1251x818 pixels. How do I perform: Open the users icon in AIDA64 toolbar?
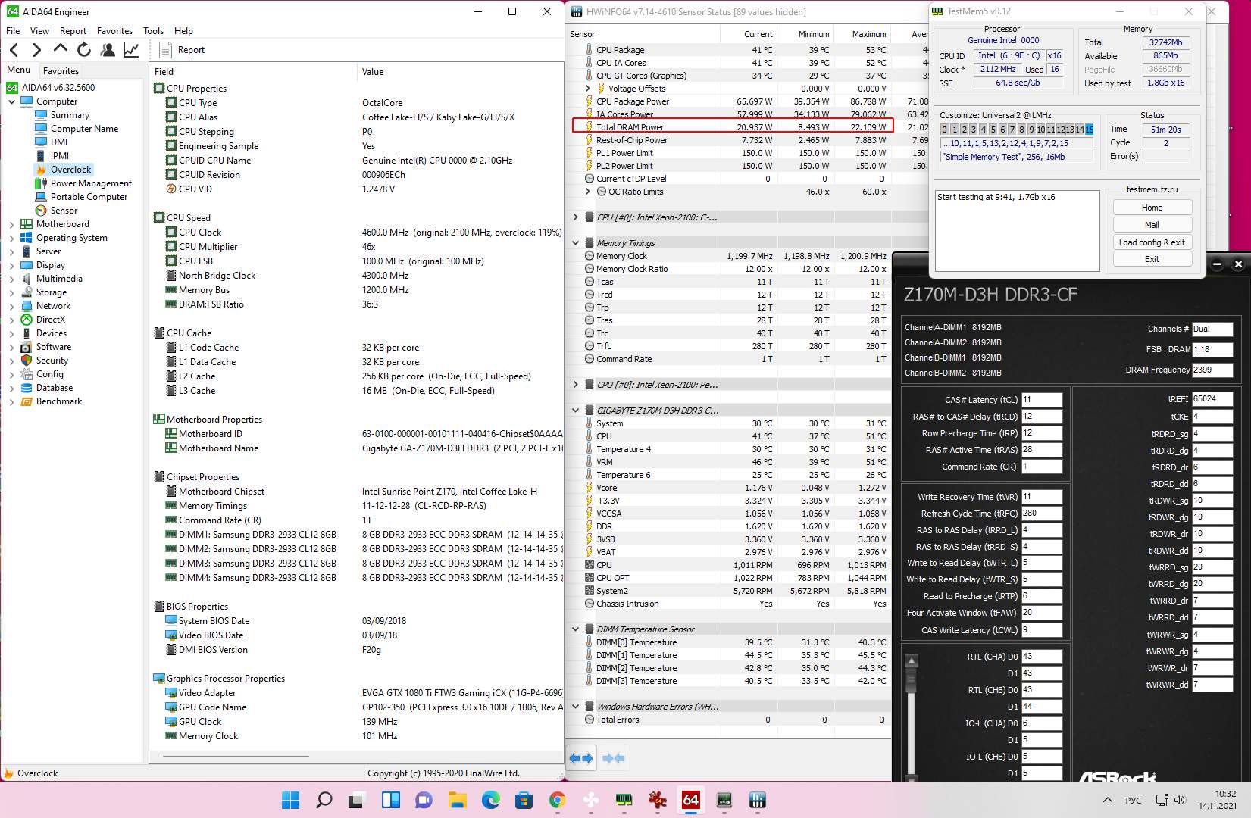click(x=108, y=50)
